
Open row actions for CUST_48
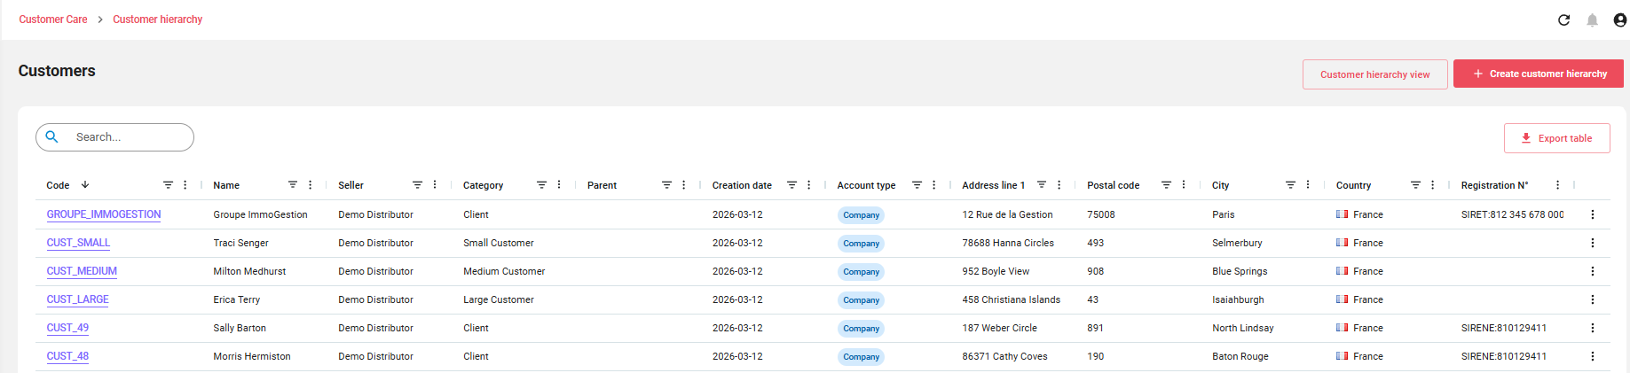pyautogui.click(x=1592, y=356)
